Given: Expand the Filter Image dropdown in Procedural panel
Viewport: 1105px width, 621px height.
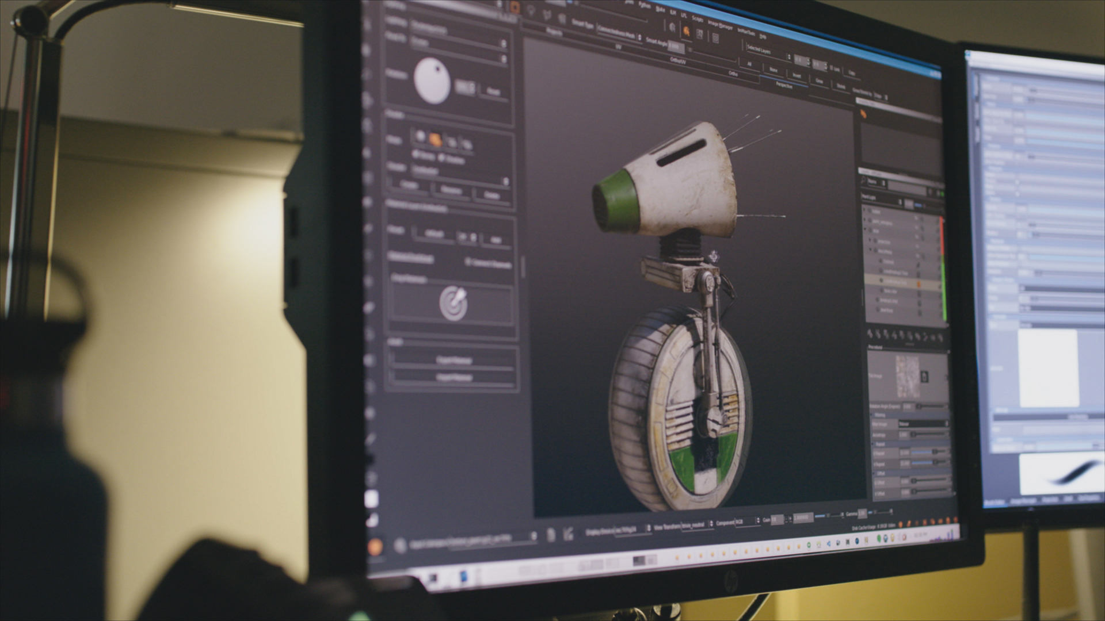Looking at the screenshot, I should pyautogui.click(x=923, y=423).
